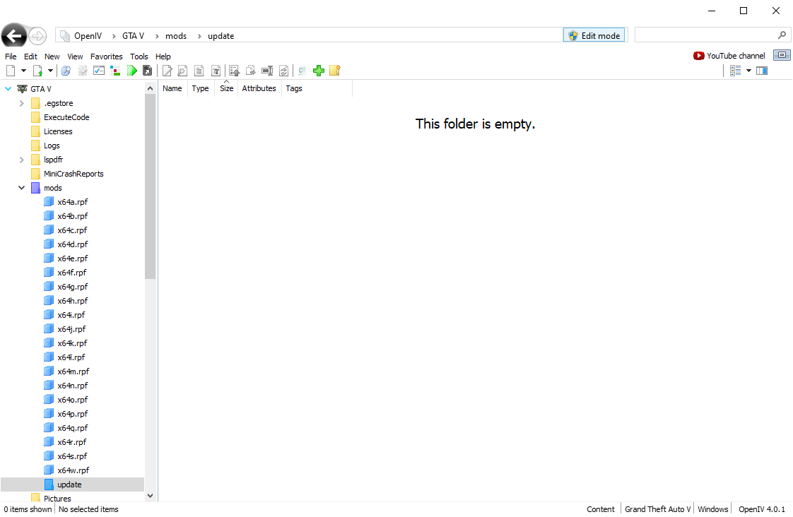Click the replace file arrows icon
793x517 pixels.
(283, 71)
